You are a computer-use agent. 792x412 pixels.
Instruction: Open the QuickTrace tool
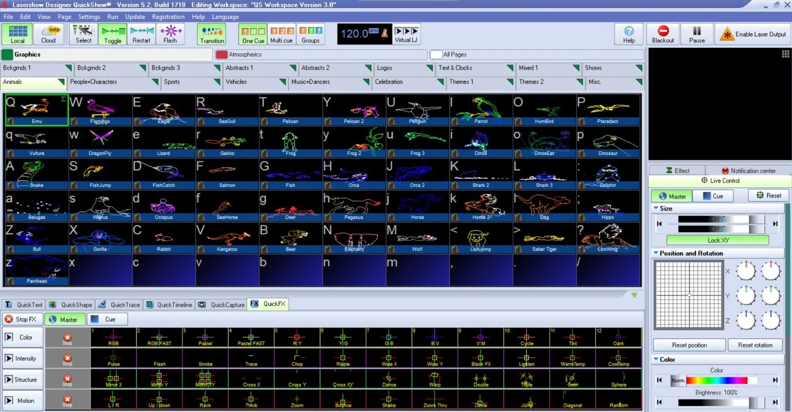(x=119, y=305)
